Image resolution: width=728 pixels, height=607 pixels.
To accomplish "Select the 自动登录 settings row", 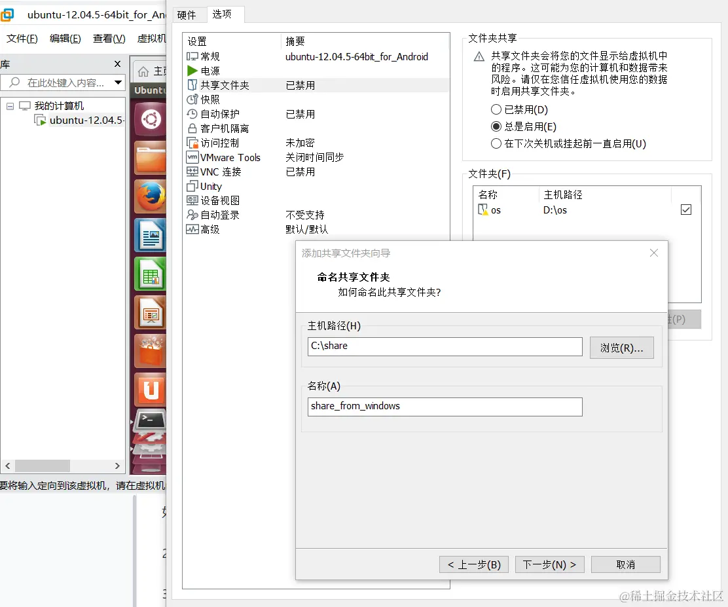I will (316, 215).
